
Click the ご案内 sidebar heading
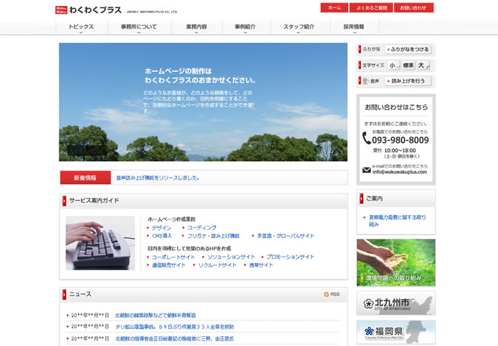(374, 199)
